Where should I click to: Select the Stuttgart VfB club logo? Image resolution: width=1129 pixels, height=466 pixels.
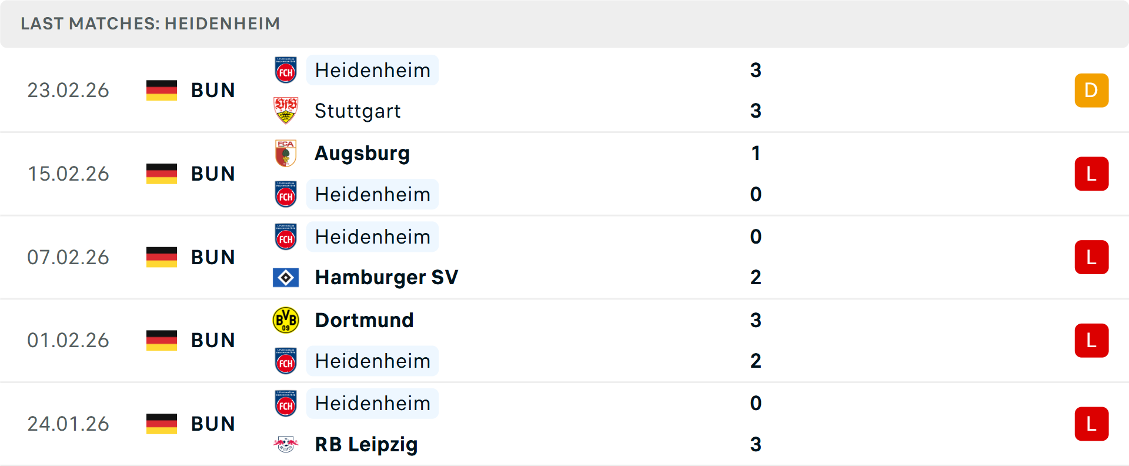[x=286, y=111]
